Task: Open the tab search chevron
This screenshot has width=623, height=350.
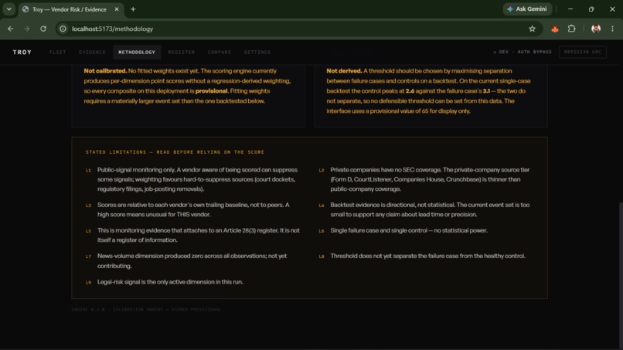Action: [x=9, y=8]
